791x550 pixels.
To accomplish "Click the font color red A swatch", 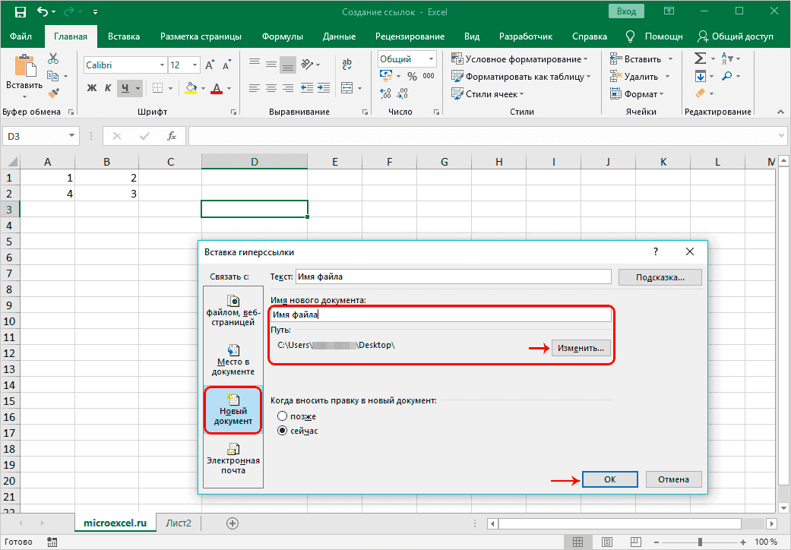I will pos(216,88).
